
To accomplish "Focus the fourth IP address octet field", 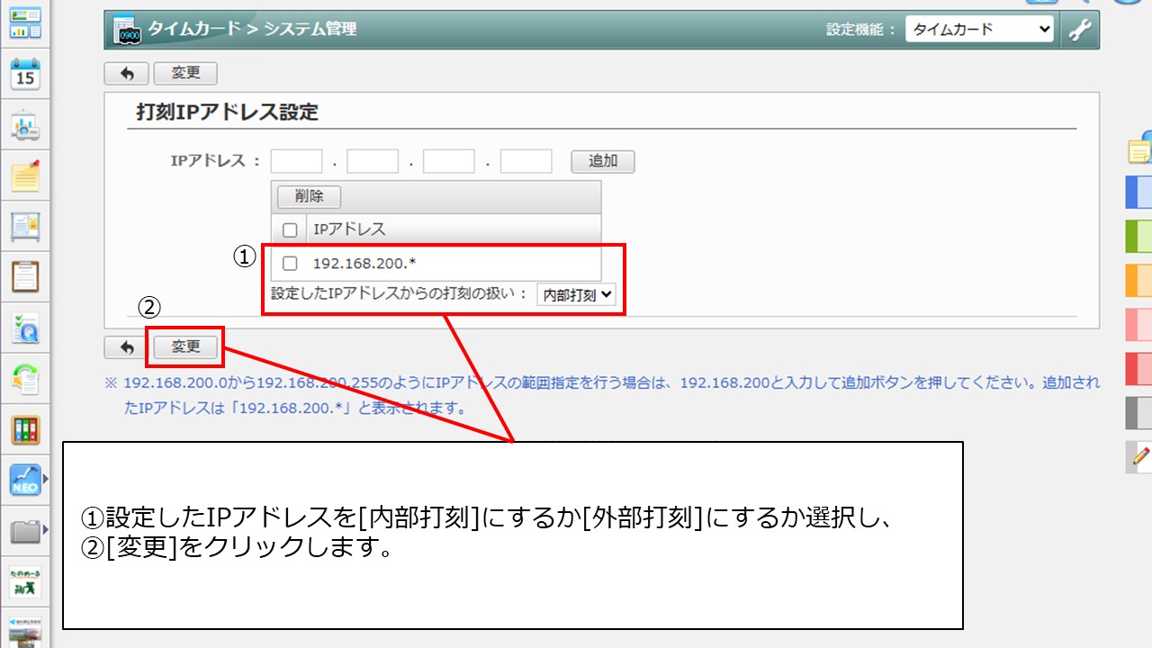I will (x=526, y=162).
